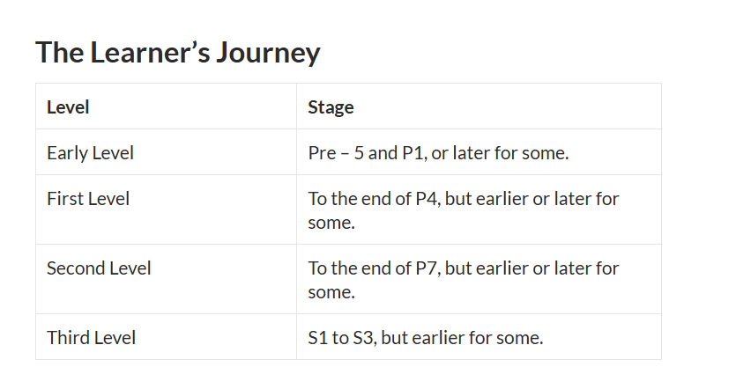Select the "Stage" column header

pyautogui.click(x=331, y=107)
